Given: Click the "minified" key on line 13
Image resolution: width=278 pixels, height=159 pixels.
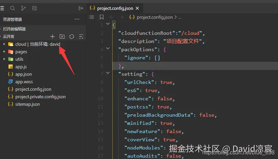Looking at the screenshot, I should (140, 123).
